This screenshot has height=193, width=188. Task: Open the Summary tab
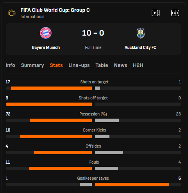point(32,65)
